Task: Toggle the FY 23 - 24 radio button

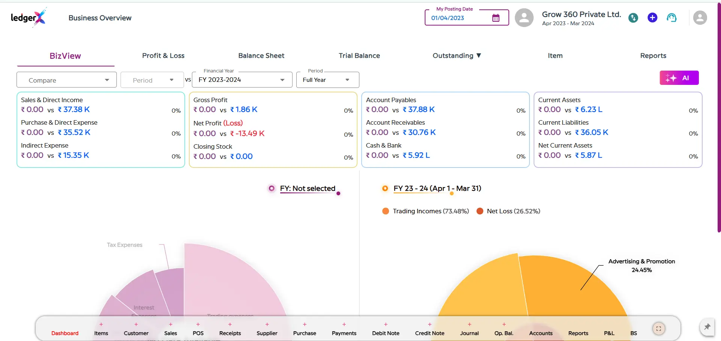Action: tap(385, 189)
